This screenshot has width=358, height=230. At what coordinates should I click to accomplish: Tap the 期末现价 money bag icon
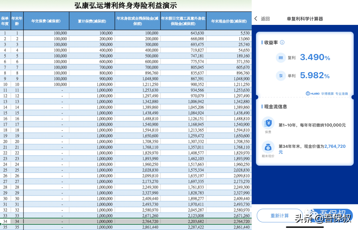pos(268,147)
